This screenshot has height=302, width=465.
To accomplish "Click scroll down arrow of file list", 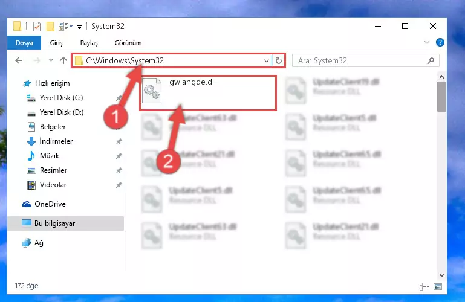I will (x=441, y=275).
